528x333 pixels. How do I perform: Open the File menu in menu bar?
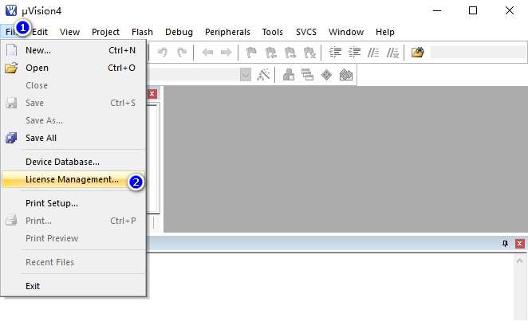13,32
